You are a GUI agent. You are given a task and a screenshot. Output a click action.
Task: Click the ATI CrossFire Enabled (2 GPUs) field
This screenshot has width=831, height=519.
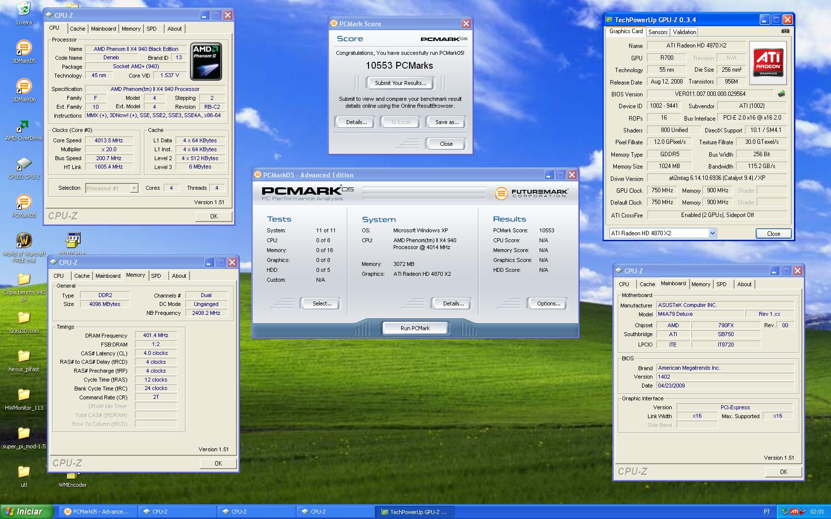717,215
